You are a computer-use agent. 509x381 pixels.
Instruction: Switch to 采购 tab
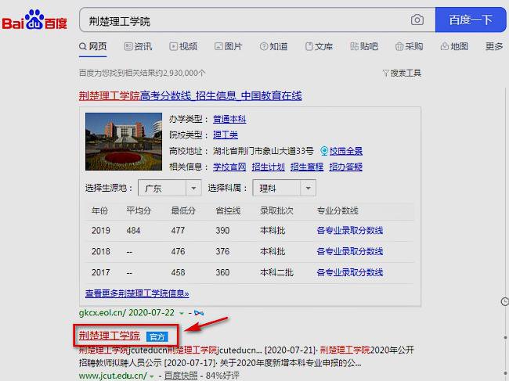coord(409,47)
